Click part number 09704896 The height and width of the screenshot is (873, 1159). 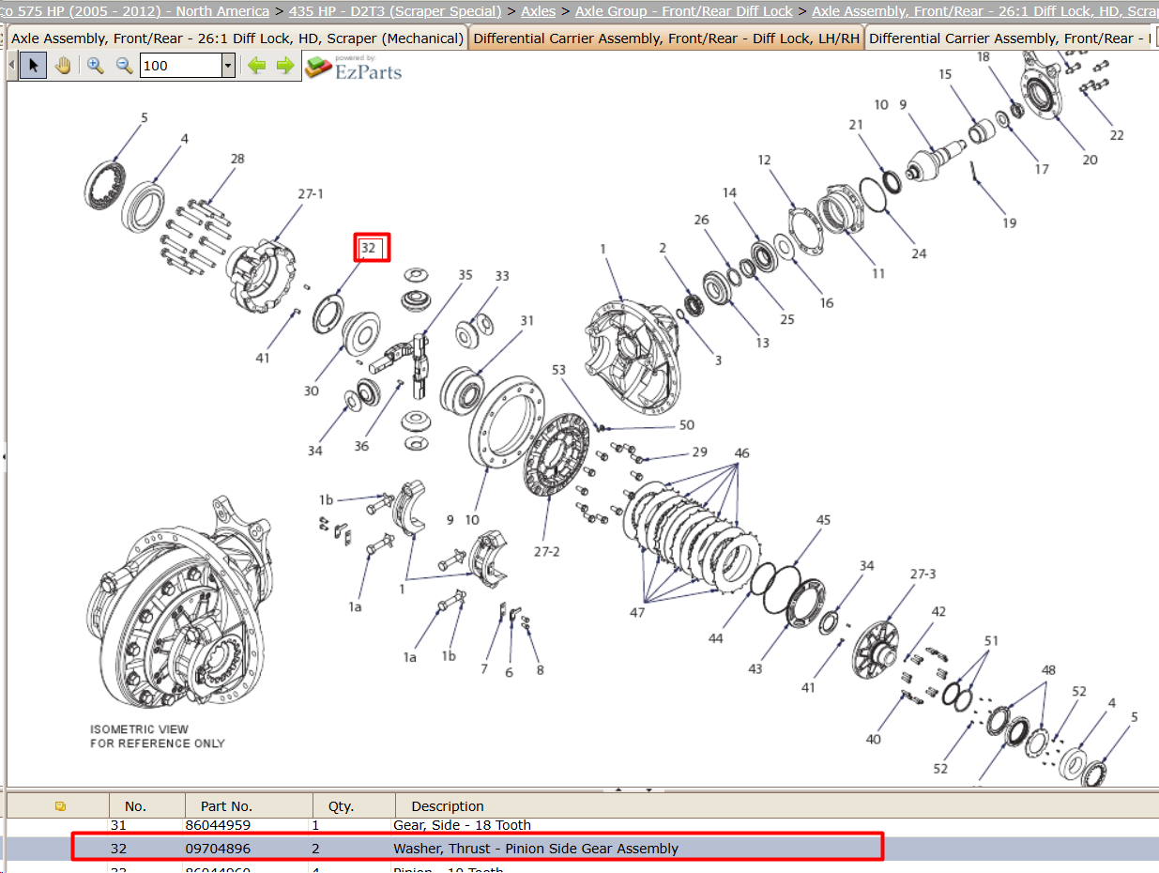[218, 848]
